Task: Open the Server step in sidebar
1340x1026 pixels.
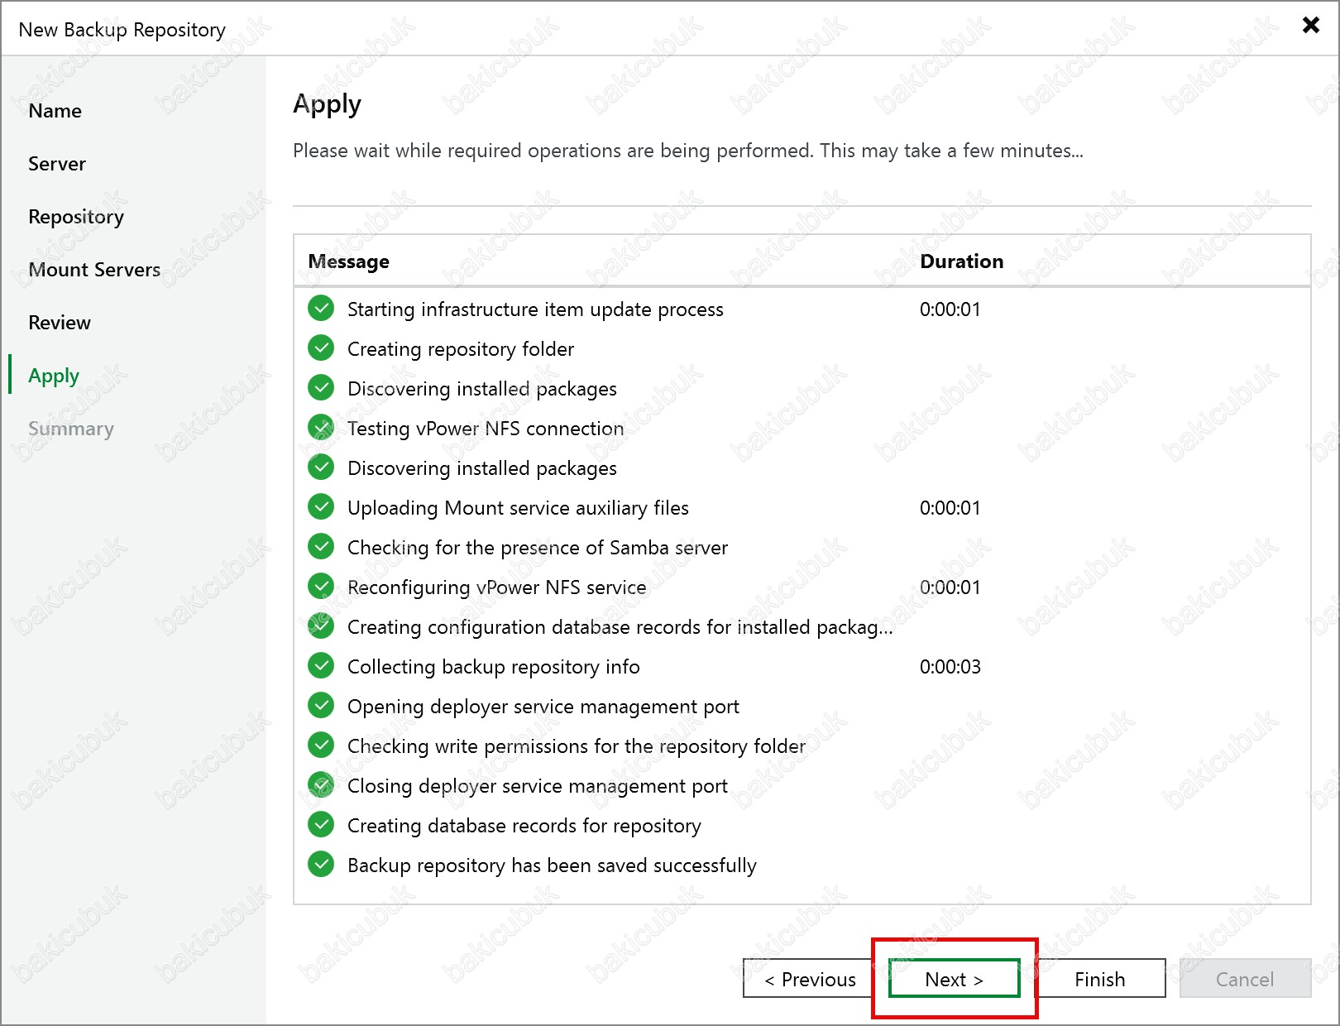Action: coord(57,164)
